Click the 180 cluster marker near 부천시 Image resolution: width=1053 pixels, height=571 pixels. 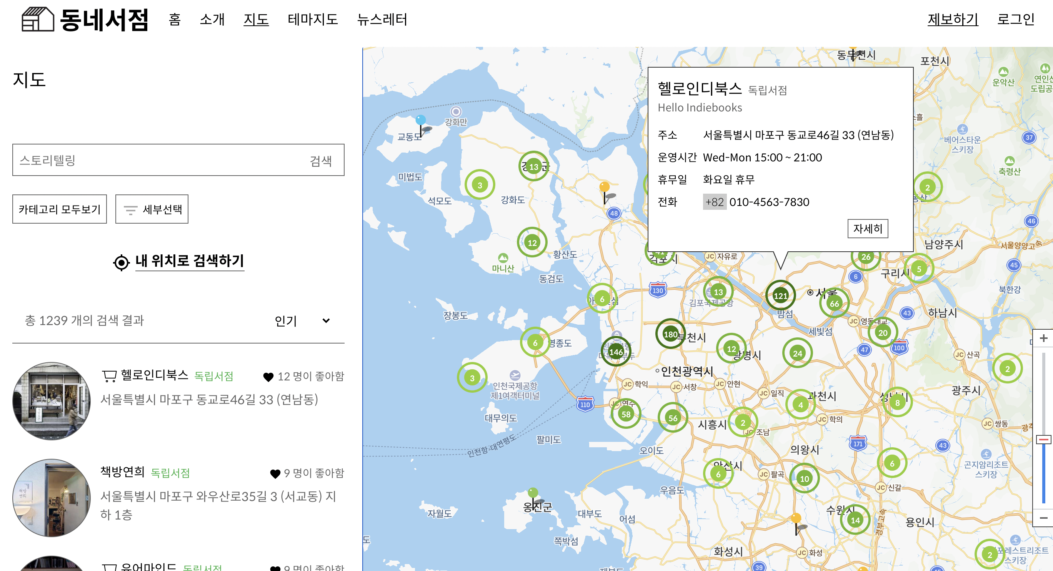tap(670, 334)
